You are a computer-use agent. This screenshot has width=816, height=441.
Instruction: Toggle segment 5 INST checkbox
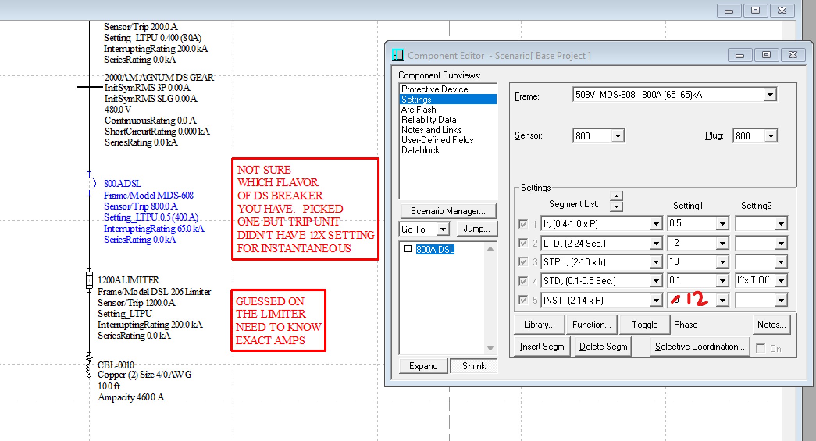point(523,300)
